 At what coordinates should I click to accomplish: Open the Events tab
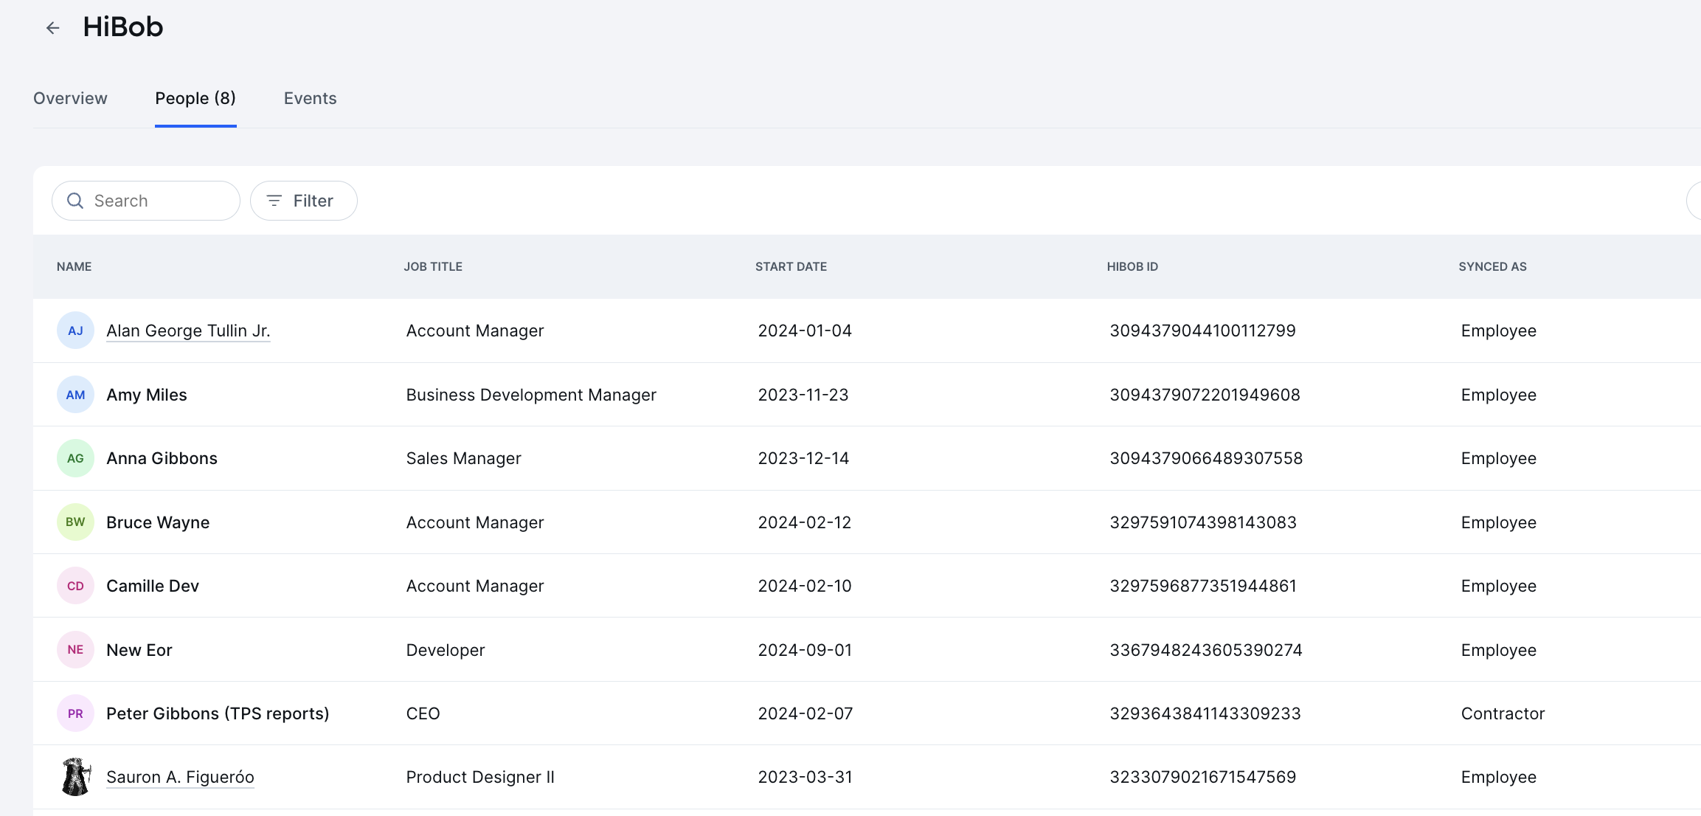point(310,97)
